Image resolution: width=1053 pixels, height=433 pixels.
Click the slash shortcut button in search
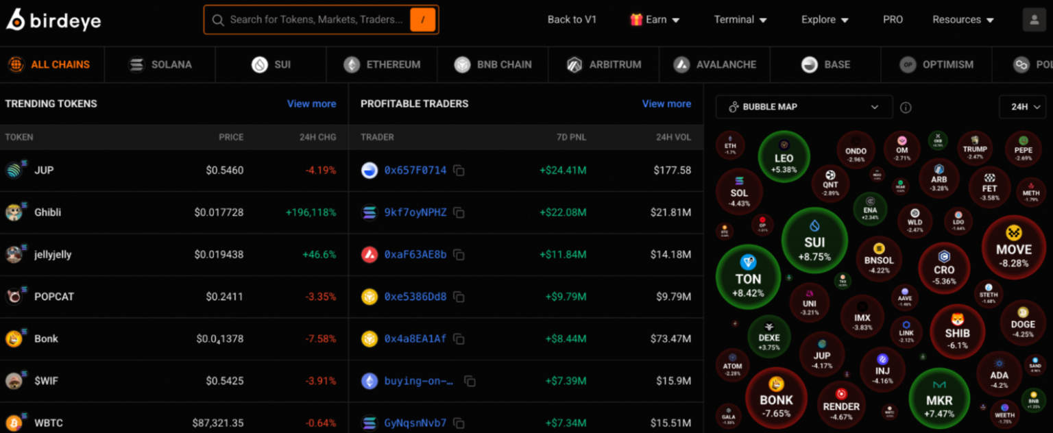(423, 20)
